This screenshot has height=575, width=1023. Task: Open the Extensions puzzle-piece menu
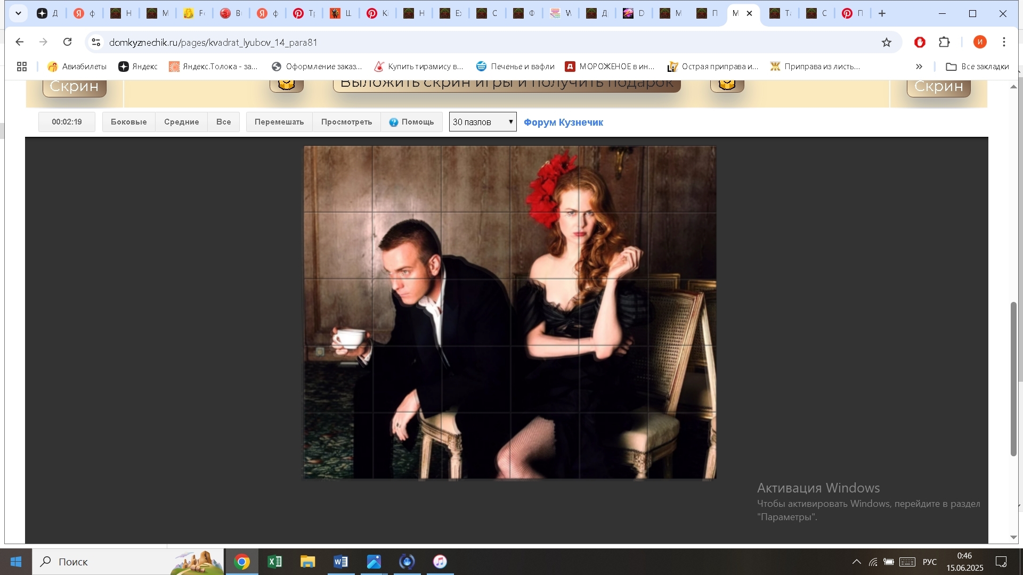point(944,42)
